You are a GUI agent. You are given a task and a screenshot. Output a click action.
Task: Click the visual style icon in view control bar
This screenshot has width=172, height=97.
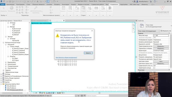point(42,93)
